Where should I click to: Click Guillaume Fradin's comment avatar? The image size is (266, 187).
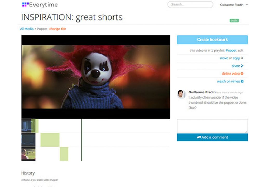pos(181,94)
